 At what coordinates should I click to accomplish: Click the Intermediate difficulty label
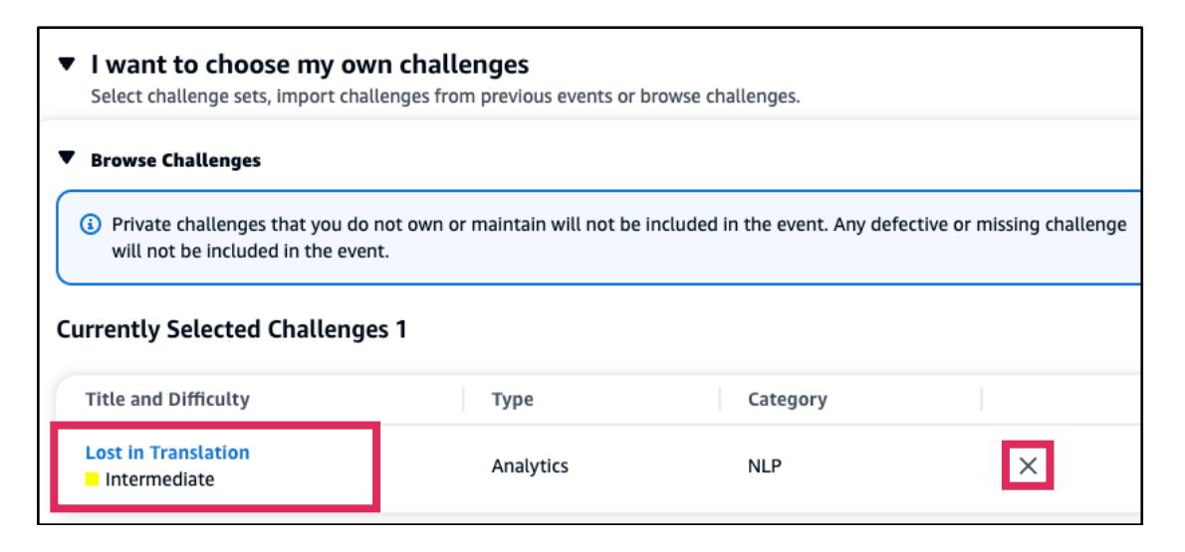(158, 479)
